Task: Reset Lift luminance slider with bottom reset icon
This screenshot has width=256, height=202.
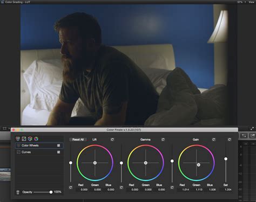Action: 71,187
